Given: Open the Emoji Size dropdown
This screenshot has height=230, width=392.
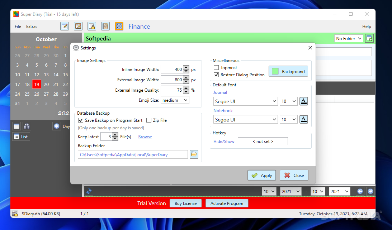Looking at the screenshot, I should [175, 100].
